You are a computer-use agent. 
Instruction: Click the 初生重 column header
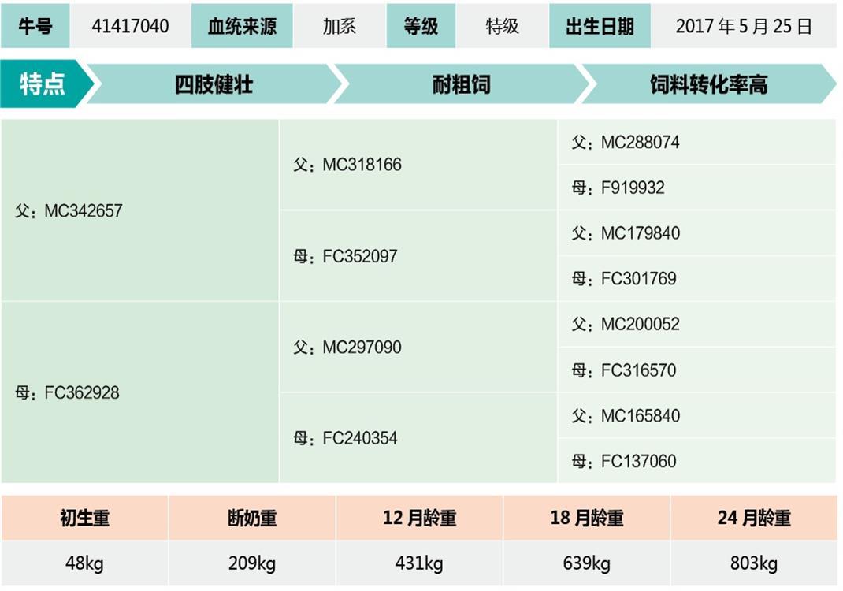click(85, 519)
